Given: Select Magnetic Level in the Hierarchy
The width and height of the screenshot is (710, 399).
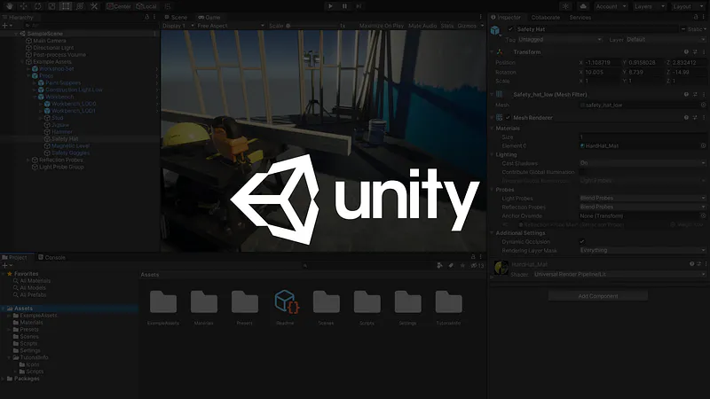Looking at the screenshot, I should click(70, 145).
